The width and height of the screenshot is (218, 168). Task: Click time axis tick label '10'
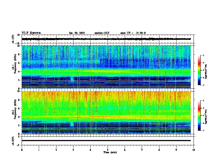[194, 150]
